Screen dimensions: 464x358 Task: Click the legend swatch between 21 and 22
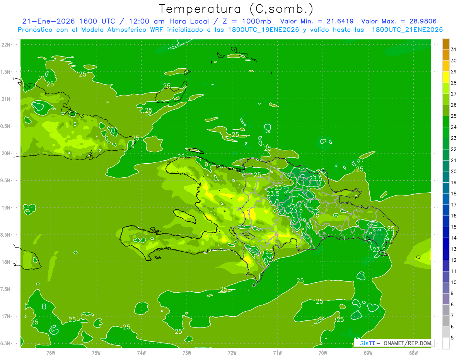(x=446, y=155)
